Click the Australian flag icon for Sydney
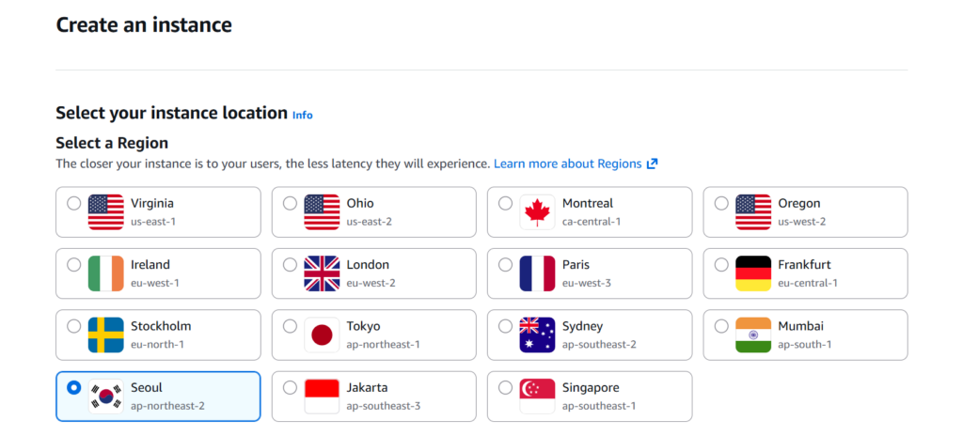 538,335
